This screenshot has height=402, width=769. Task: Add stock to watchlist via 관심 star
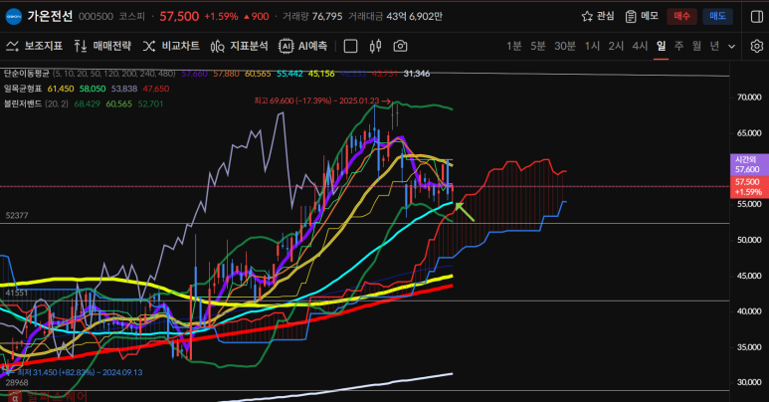(x=597, y=16)
